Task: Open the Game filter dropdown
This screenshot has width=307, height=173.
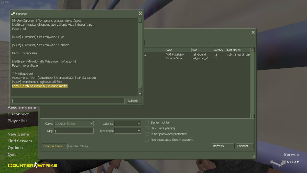Action: (x=74, y=124)
